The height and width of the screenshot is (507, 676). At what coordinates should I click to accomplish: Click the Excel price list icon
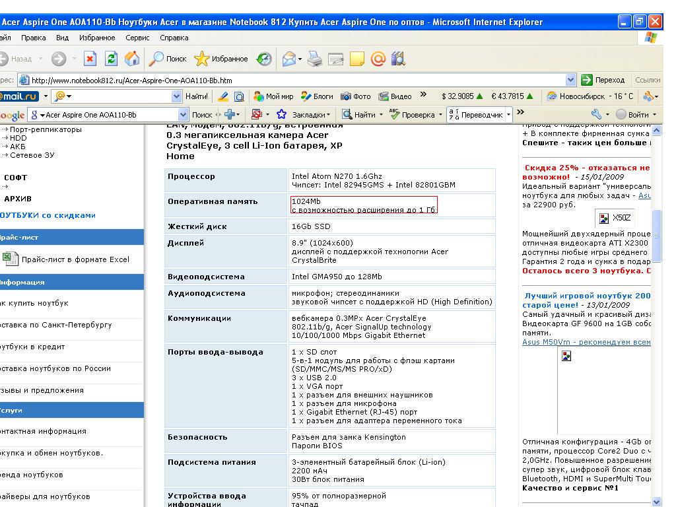[11, 259]
